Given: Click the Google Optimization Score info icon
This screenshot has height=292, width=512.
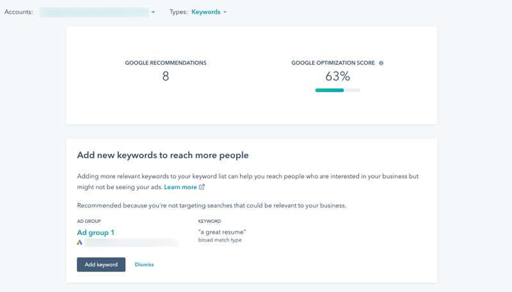Looking at the screenshot, I should 381,63.
